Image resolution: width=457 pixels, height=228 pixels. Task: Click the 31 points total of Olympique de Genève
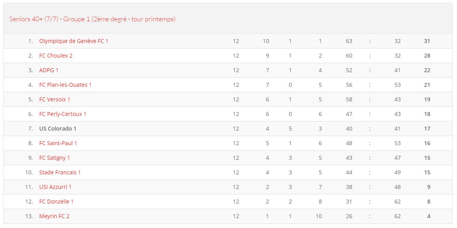(427, 41)
